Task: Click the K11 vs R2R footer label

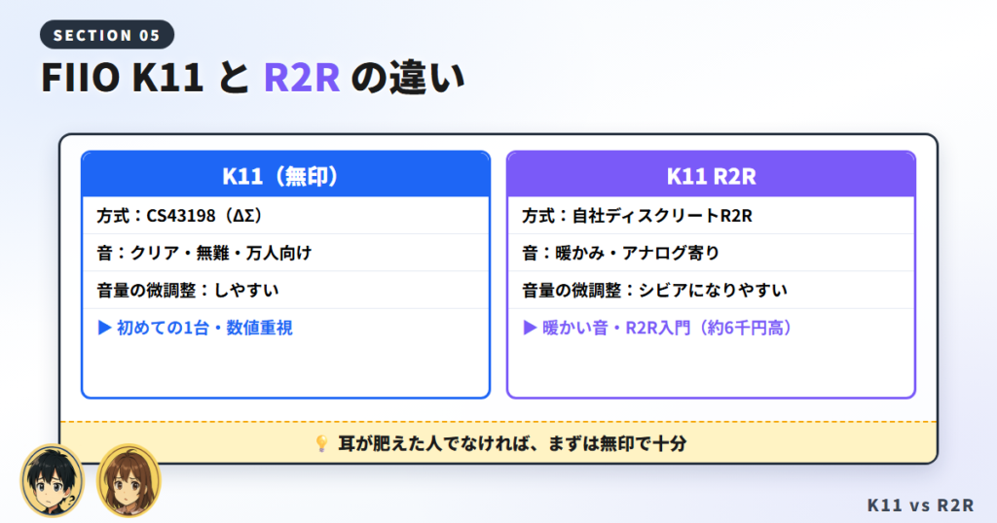Action: 920,505
